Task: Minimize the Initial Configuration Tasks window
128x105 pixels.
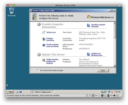Action: coord(110,11)
